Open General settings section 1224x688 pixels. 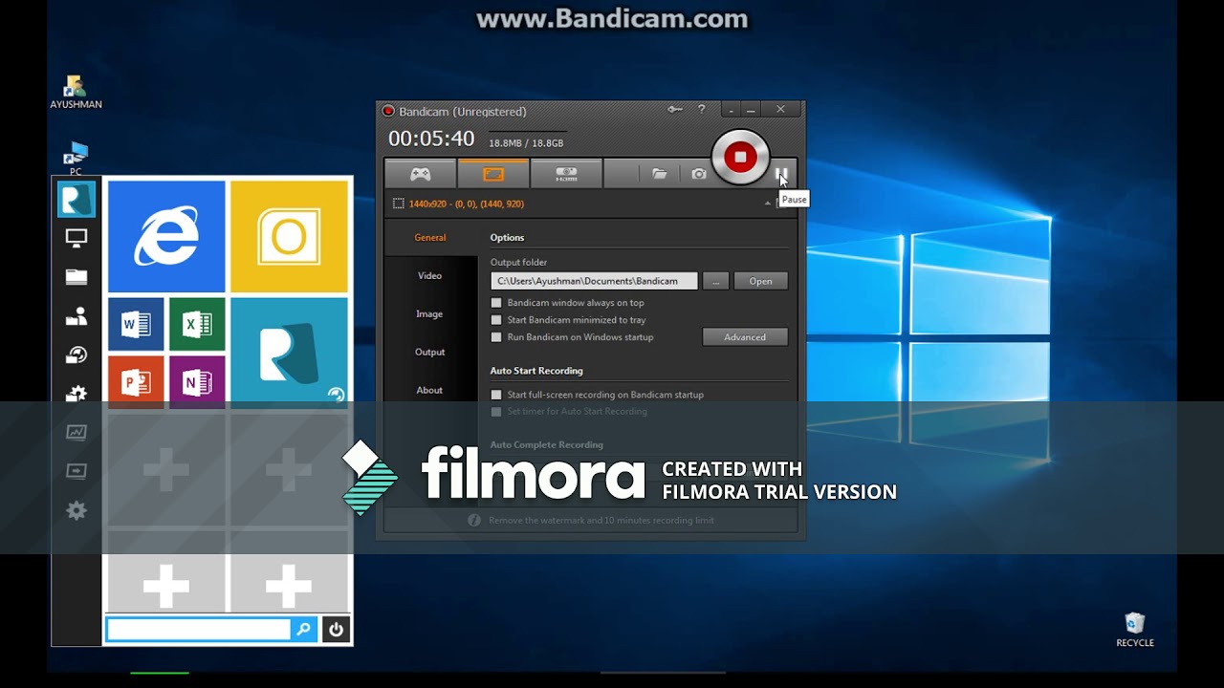coord(430,238)
